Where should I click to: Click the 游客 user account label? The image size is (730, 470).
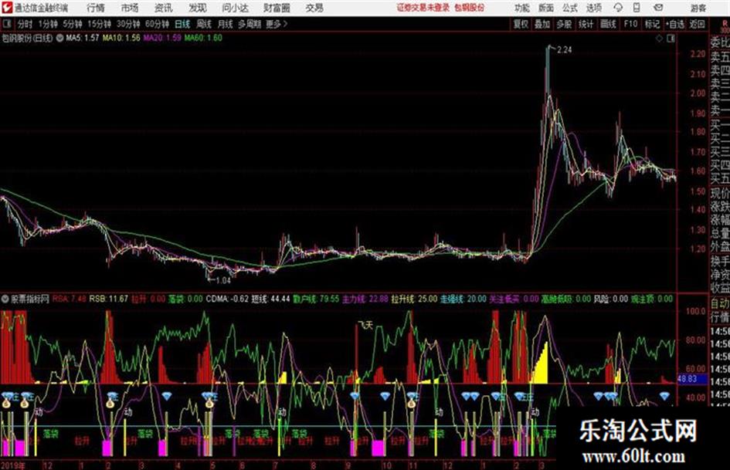tap(698, 8)
